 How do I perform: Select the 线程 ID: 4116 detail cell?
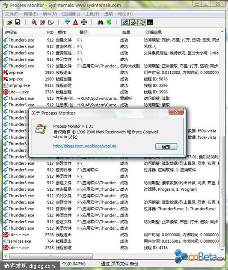point(156,248)
